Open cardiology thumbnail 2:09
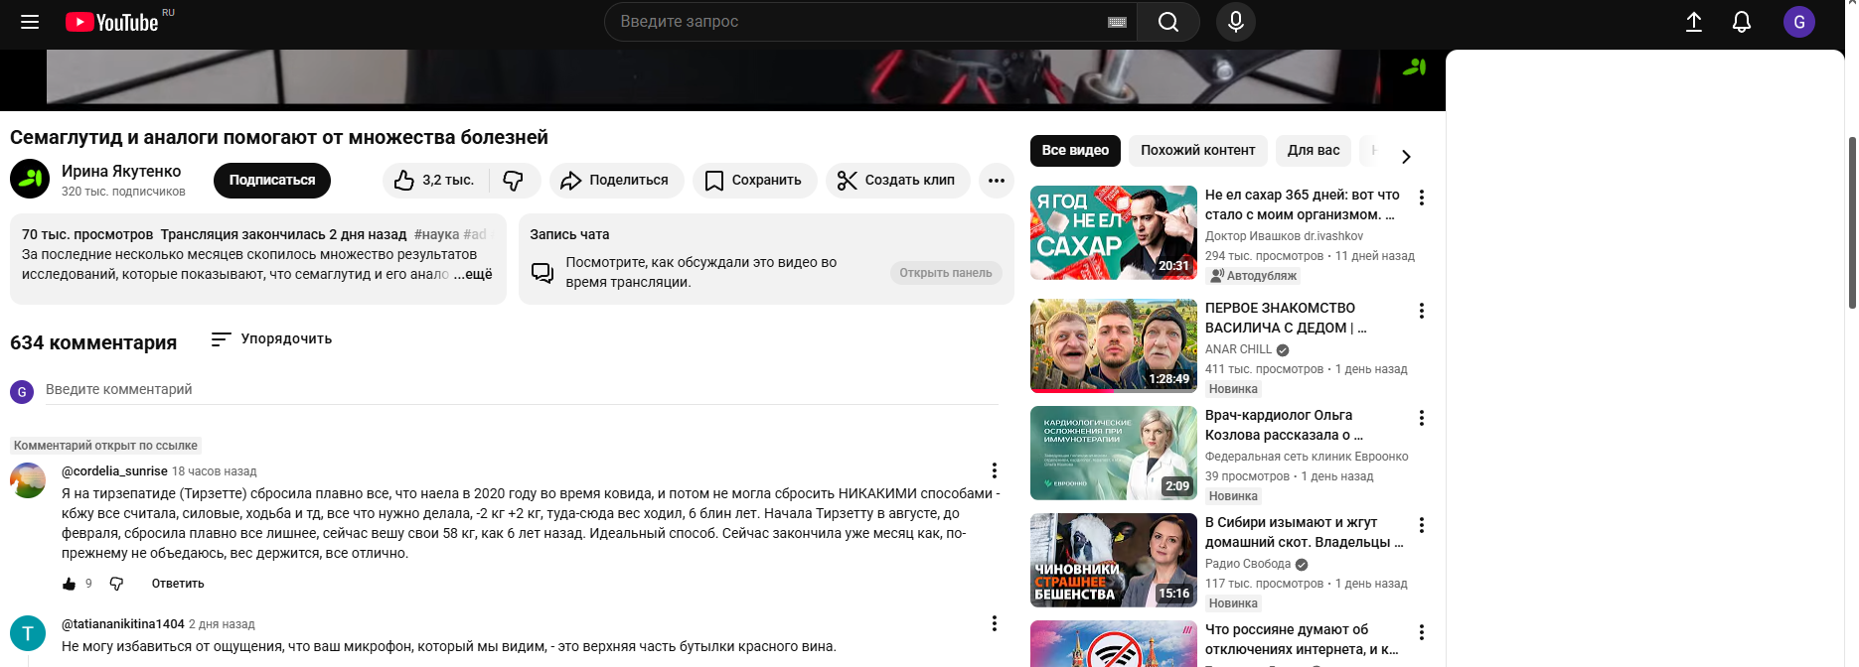This screenshot has height=667, width=1859. click(1114, 453)
